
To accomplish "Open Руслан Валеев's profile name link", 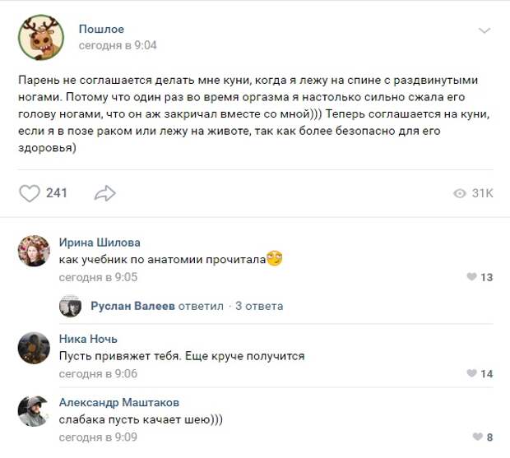I will (134, 306).
